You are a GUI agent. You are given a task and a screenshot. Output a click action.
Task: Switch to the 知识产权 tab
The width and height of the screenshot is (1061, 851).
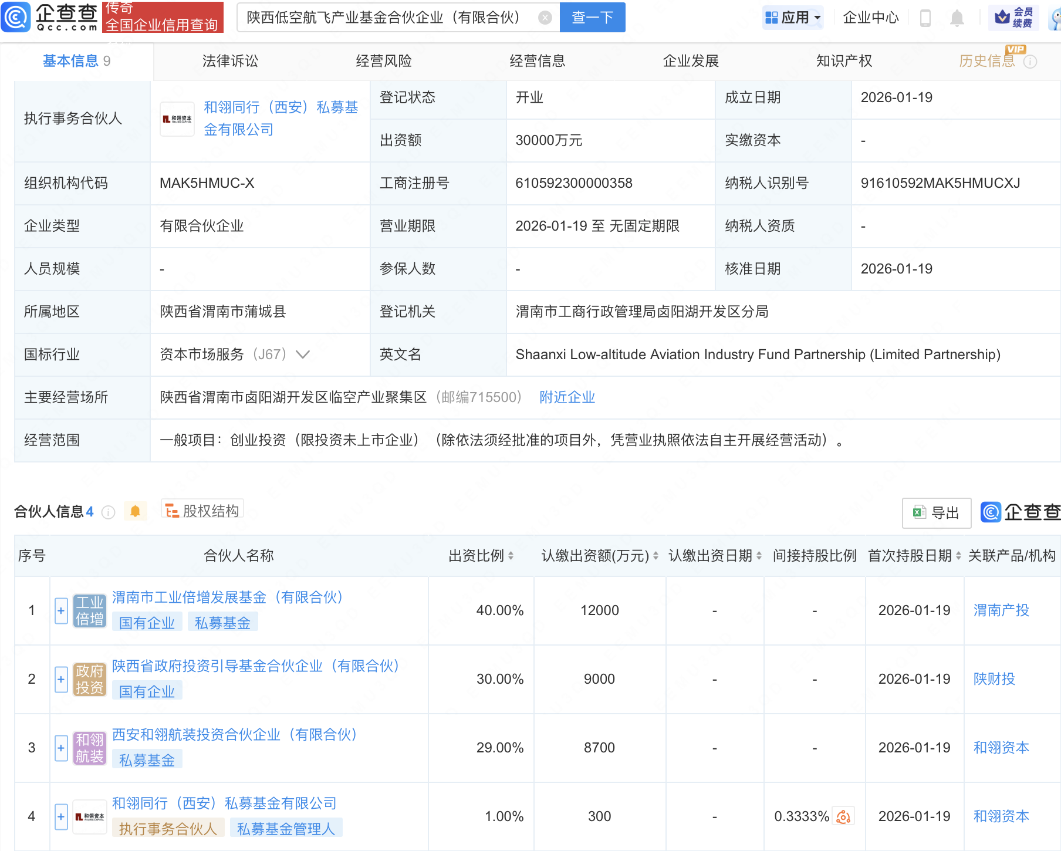(x=844, y=61)
